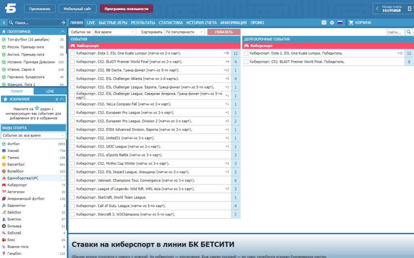The height and width of the screenshot is (258, 414).
Task: Click the magnifier icon in the Найти field
Action: tap(409, 32)
